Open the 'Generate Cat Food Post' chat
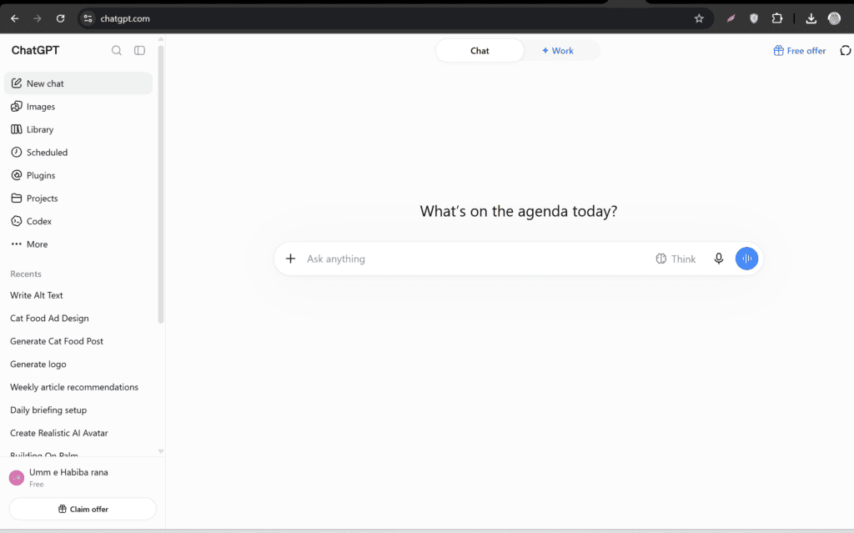 78,340
